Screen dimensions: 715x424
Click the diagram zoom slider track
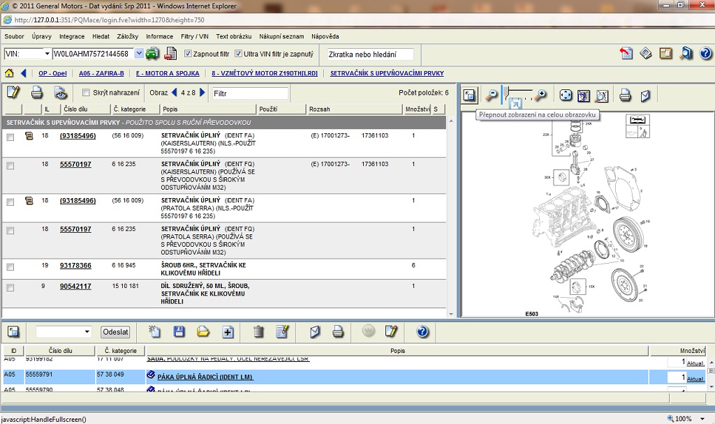coord(520,91)
